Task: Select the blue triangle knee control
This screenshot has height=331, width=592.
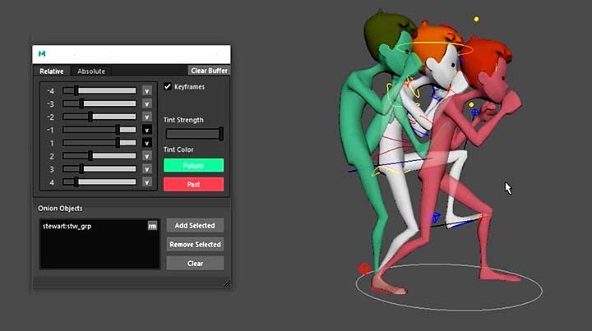Action: click(436, 217)
